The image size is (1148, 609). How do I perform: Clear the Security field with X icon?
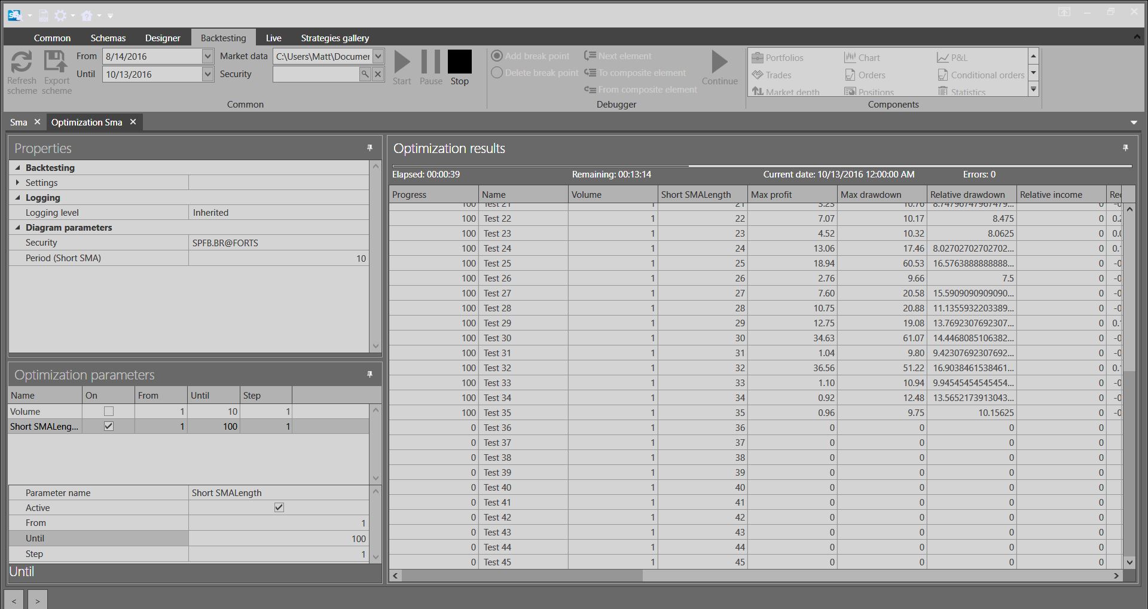378,74
